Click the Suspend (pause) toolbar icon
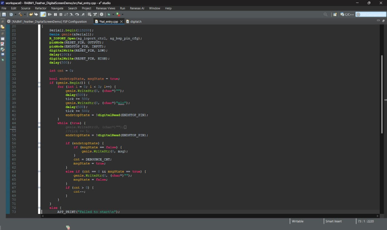 55,14
